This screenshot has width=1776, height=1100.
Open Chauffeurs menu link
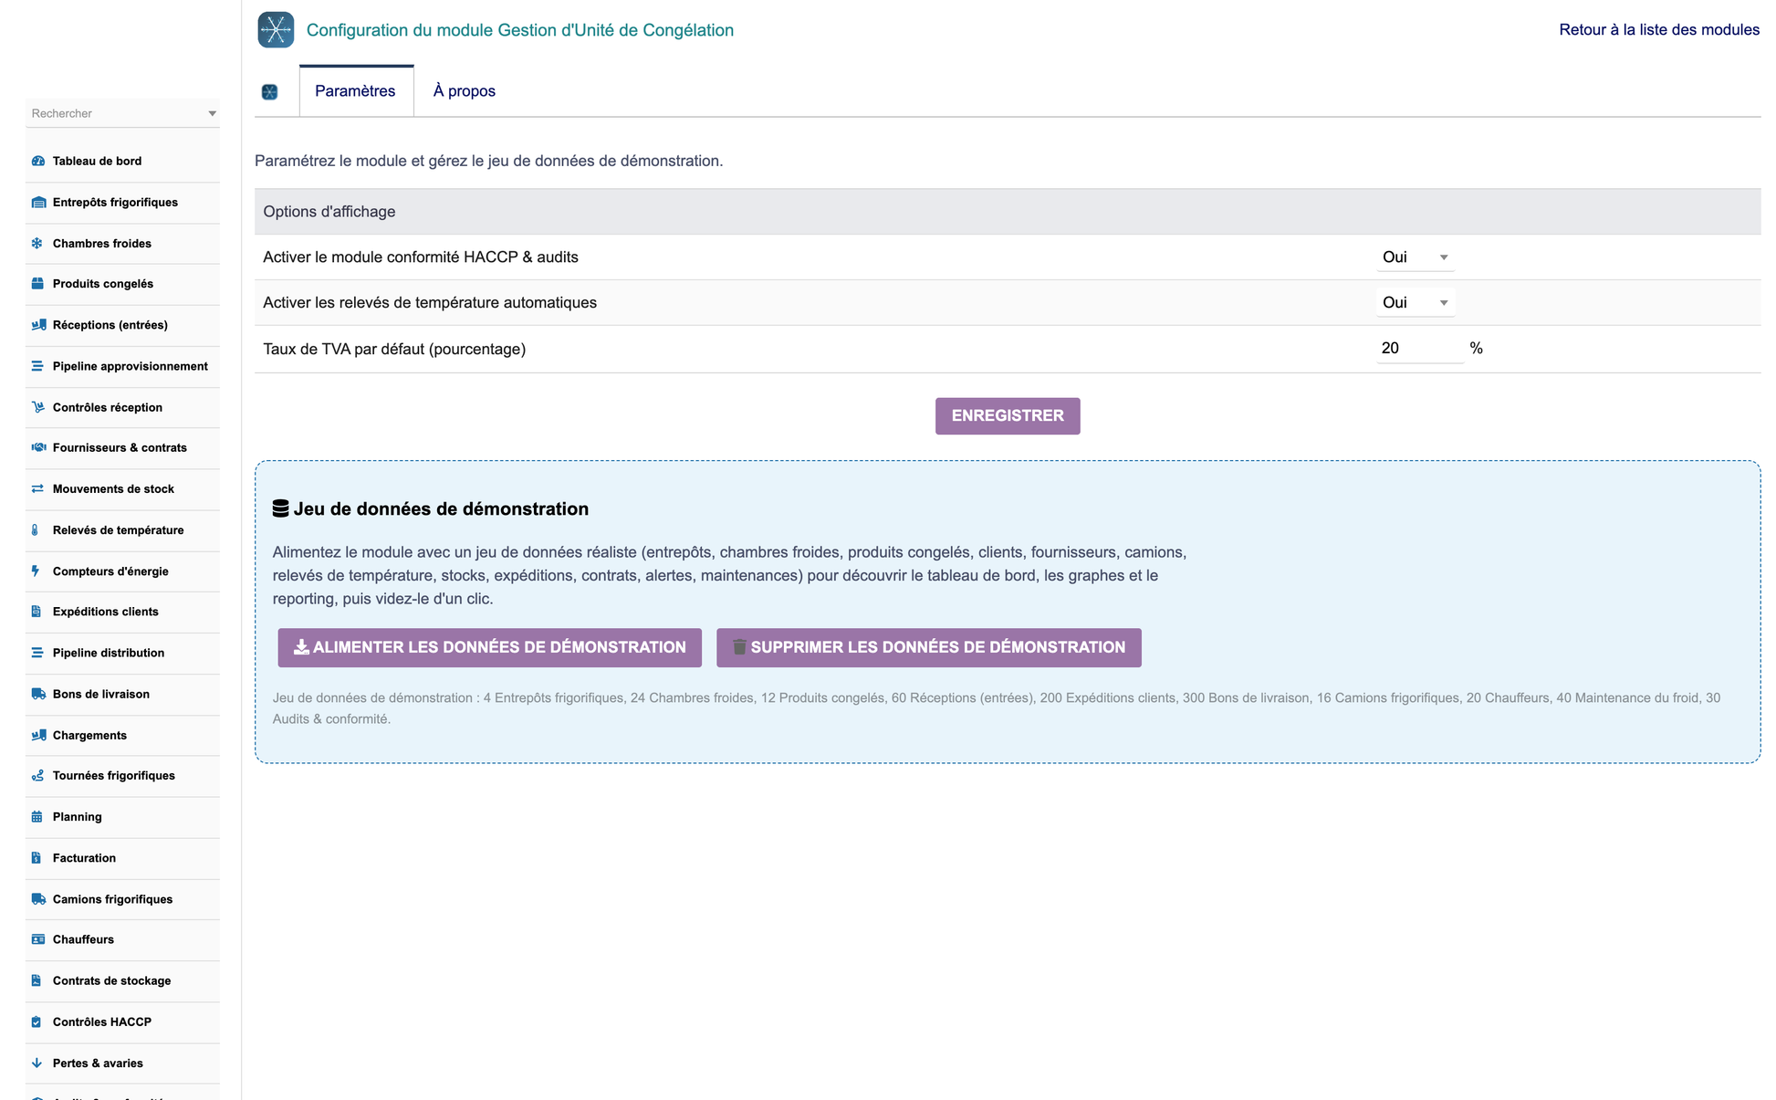[x=83, y=939]
